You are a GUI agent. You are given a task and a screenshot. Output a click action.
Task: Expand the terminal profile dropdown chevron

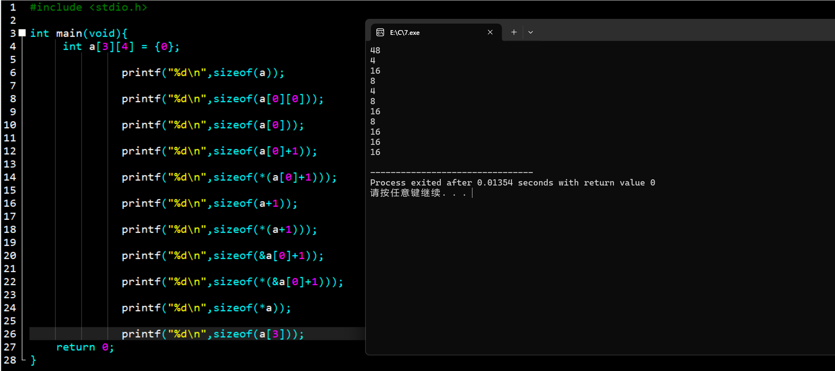tap(531, 32)
